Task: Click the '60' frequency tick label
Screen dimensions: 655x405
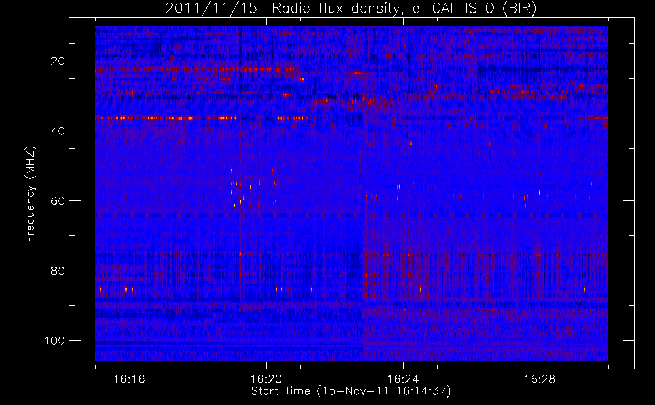Action: tap(58, 201)
